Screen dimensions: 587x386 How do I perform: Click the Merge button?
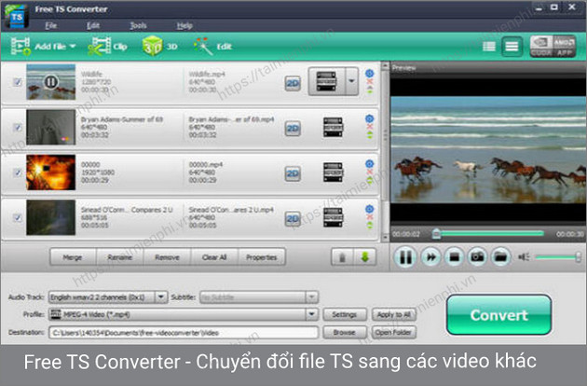[73, 257]
